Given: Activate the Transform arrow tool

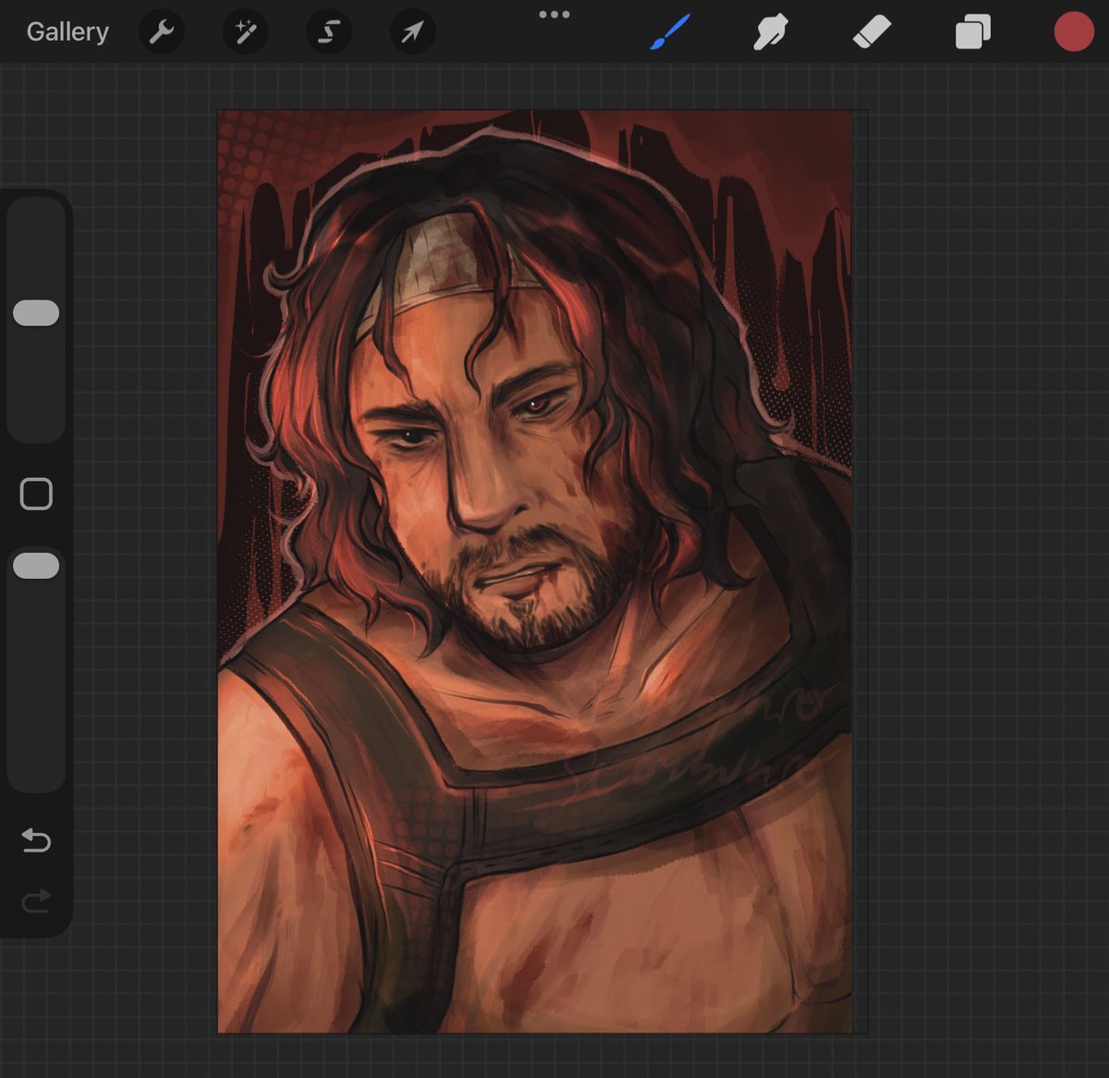Looking at the screenshot, I should [412, 32].
